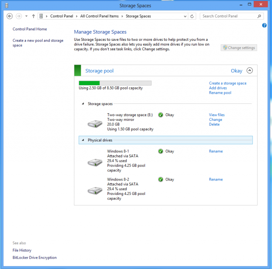Click Add drives link
This screenshot has width=272, height=269.
click(x=218, y=88)
